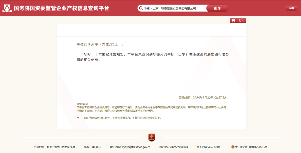Open the 京ICP备05052109号 link
This screenshot has height=153, width=301.
[x=209, y=147]
